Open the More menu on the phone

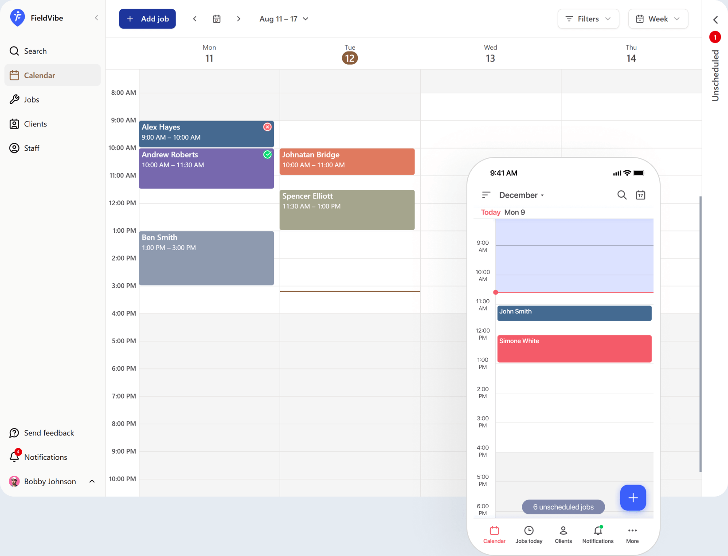632,534
